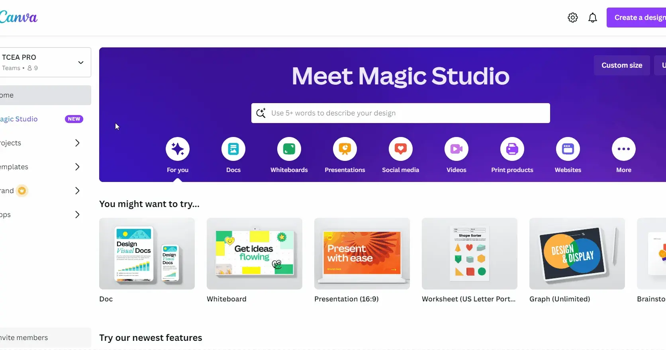Viewport: 666px width, 350px height.
Task: Select the Videos category icon
Action: (456, 149)
